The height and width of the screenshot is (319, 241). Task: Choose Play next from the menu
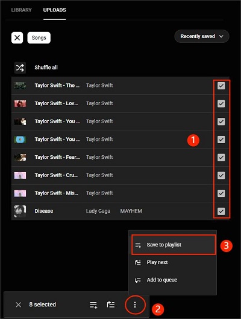173,262
